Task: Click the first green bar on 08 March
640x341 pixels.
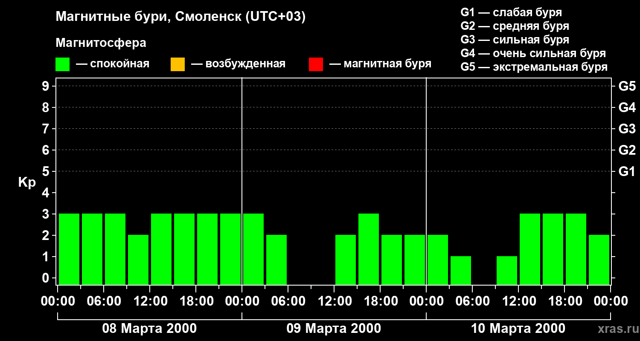Action: tap(69, 249)
